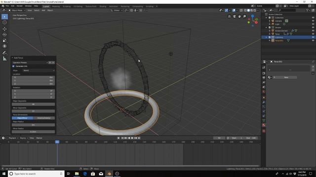Screen dimensions: 316x177
Task: Select the 3D Cursor tool
Action: pyautogui.click(x=4, y=23)
